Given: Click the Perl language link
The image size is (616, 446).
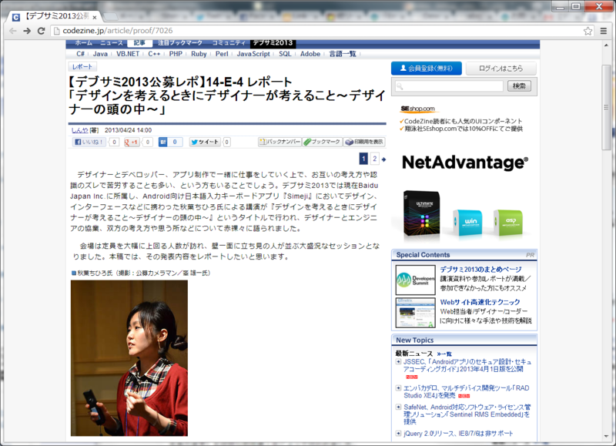Looking at the screenshot, I should [222, 54].
